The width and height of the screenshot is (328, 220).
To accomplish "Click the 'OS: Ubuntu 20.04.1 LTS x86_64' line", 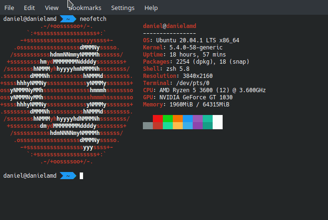I will coord(191,40).
